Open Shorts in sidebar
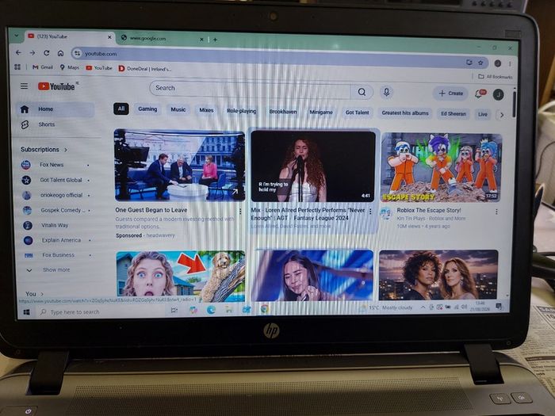This screenshot has height=416, width=555. pos(55,124)
